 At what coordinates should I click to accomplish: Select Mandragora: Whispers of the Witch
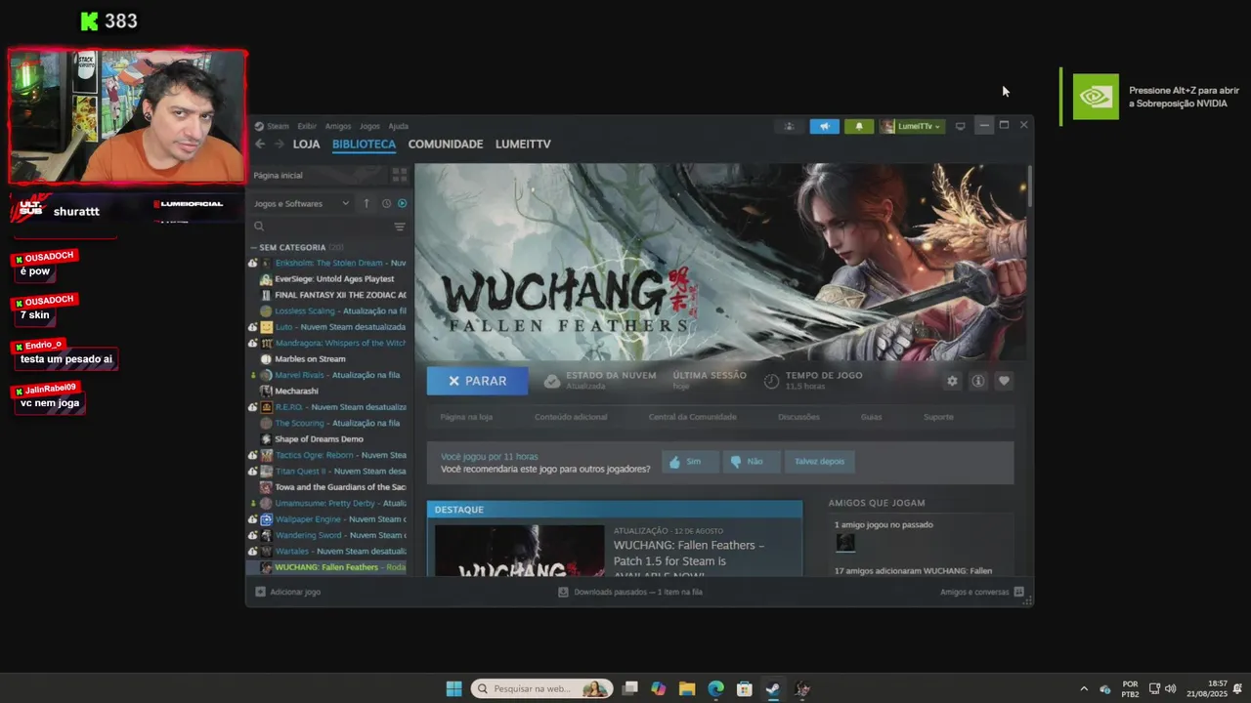point(328,343)
